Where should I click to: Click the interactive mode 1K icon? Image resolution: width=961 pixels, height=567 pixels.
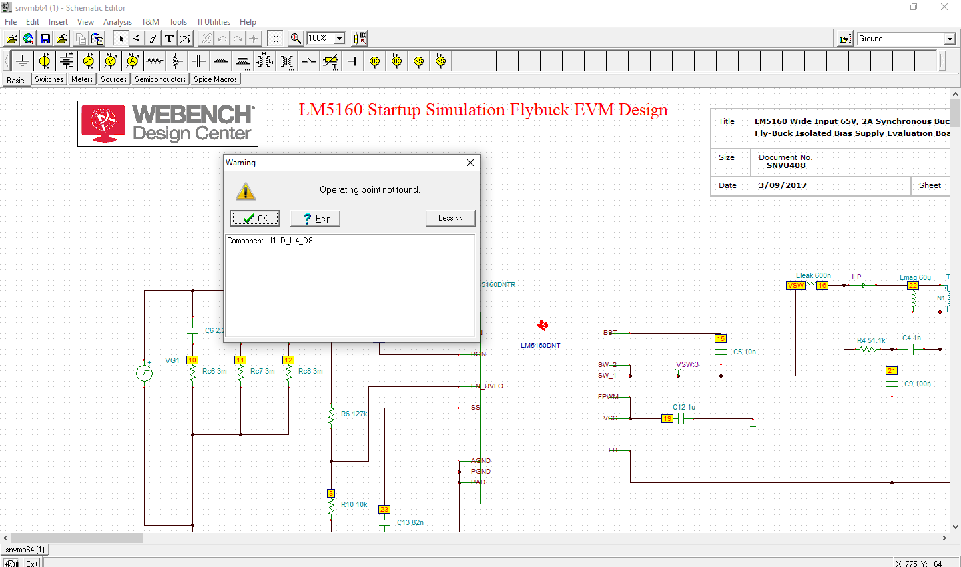pyautogui.click(x=360, y=39)
